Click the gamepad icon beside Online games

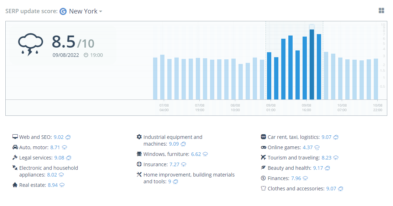pos(263,147)
